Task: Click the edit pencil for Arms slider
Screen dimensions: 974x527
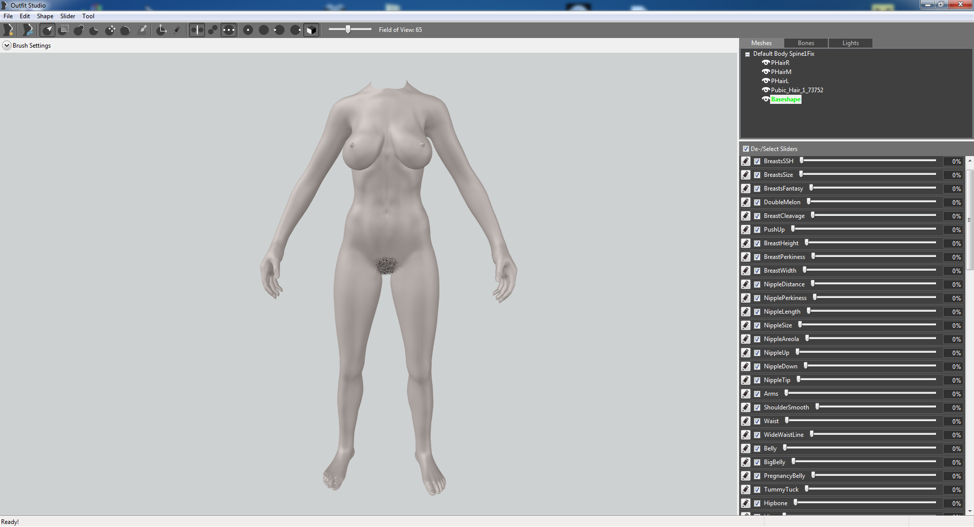Action: [x=746, y=394]
